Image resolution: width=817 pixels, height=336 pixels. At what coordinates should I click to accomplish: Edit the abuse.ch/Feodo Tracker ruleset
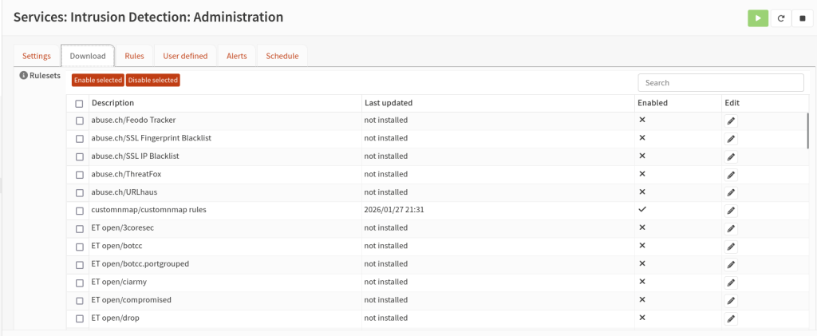pyautogui.click(x=731, y=121)
